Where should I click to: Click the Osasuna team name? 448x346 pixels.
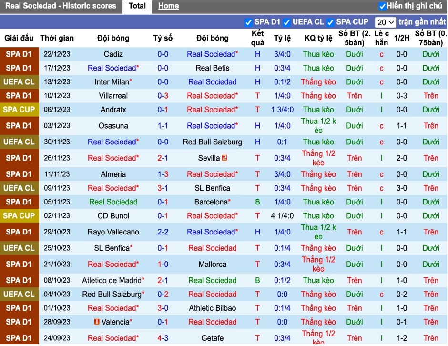pos(113,126)
